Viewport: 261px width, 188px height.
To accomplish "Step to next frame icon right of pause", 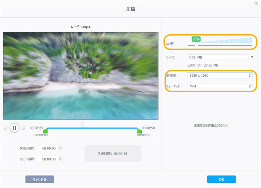I will [x=24, y=128].
